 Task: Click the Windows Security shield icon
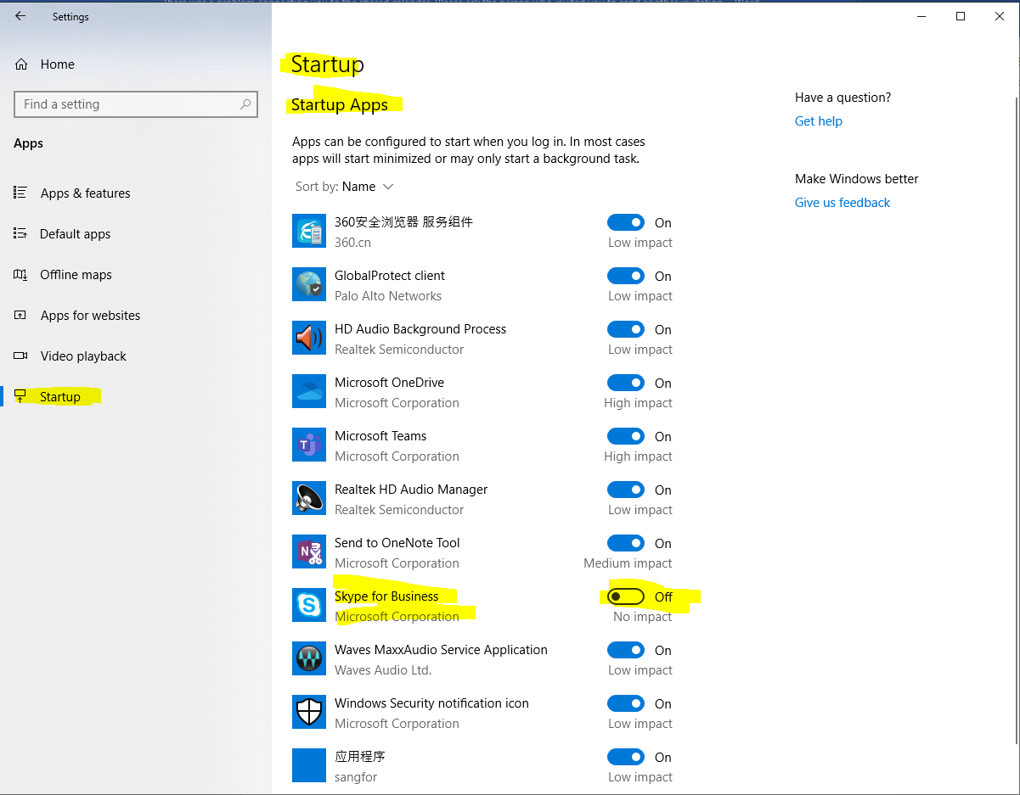[309, 712]
